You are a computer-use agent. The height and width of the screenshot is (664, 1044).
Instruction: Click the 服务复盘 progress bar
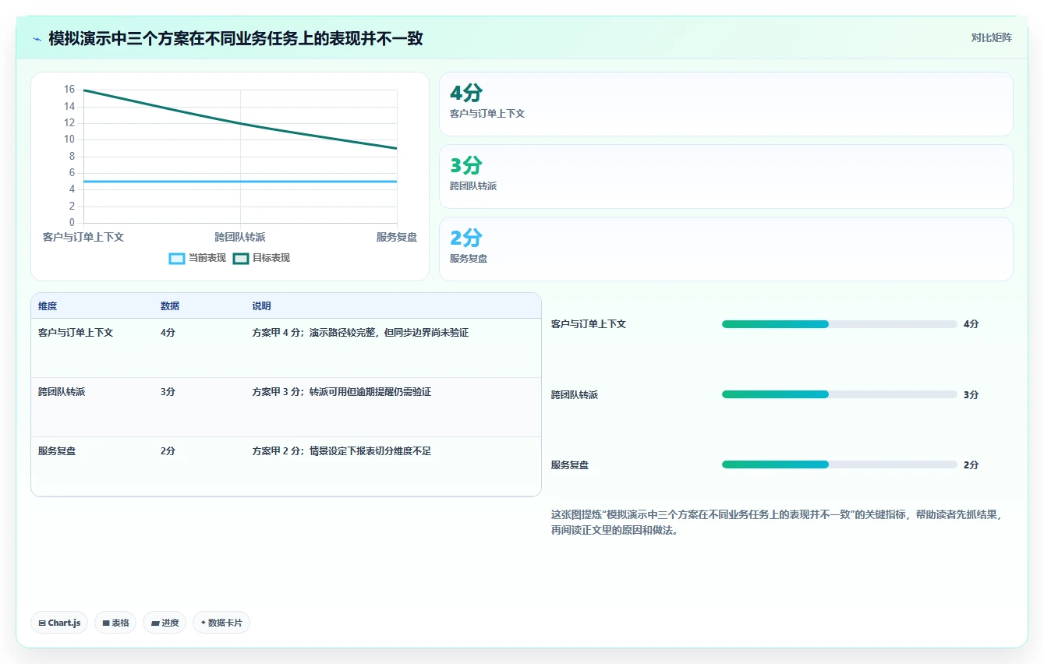point(840,464)
